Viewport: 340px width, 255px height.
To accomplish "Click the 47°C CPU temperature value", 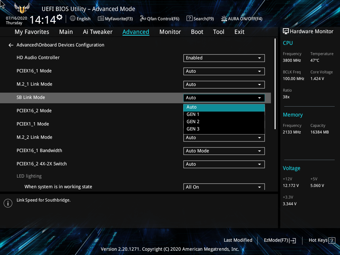I will click(x=315, y=60).
